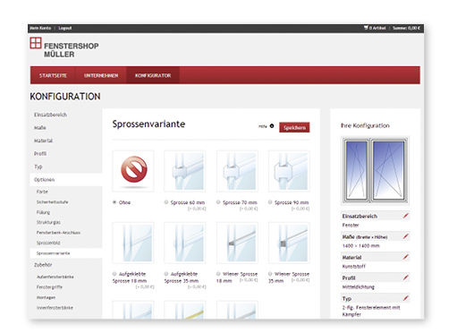The image size is (457, 333).
Task: Open the Sicherheitsstufe option
Action: [x=52, y=202]
